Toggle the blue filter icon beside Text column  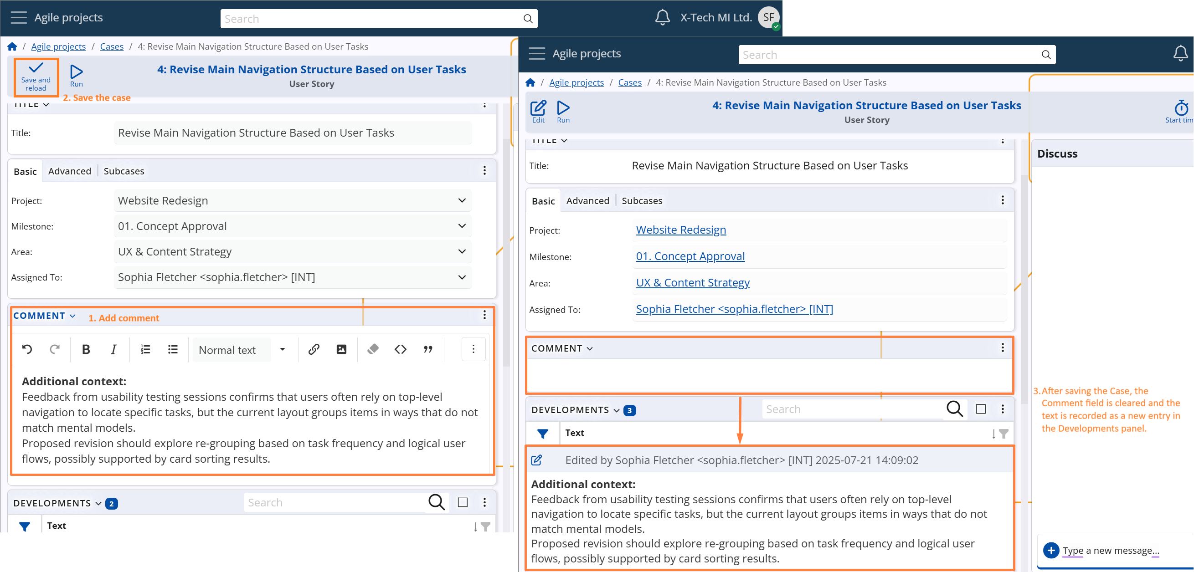(x=542, y=433)
